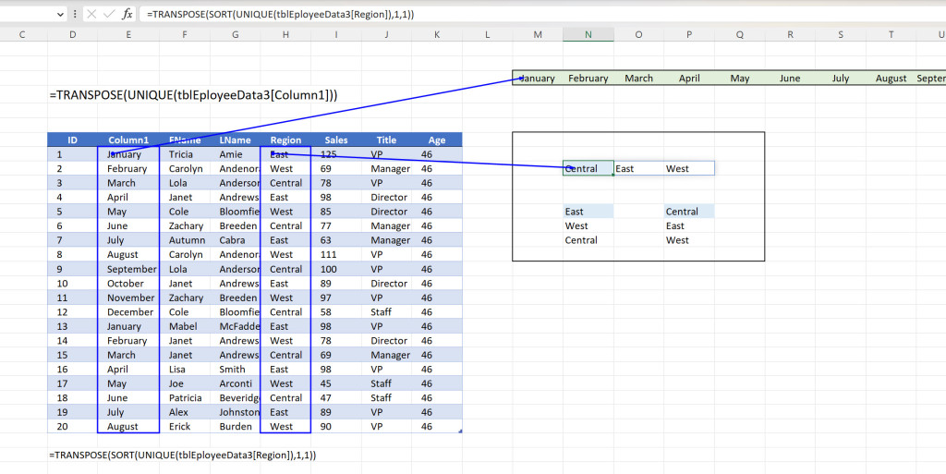
Task: Click the August cell in the green month row
Action: [891, 78]
